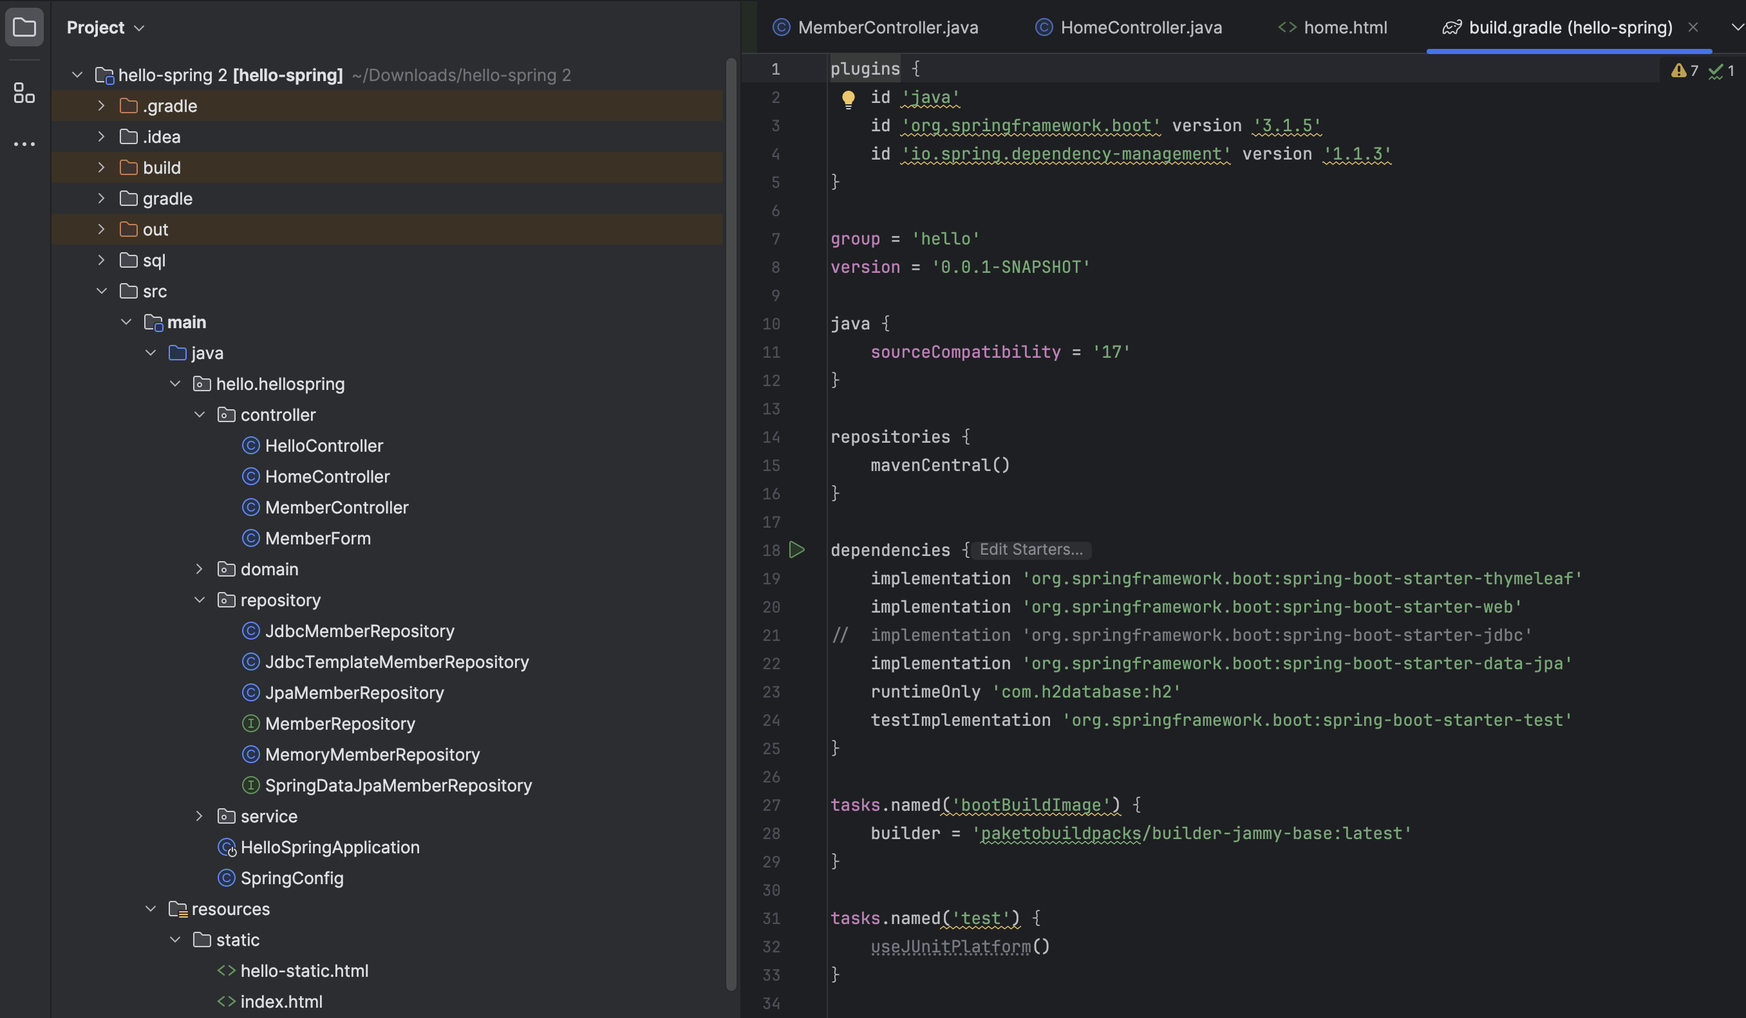Click the MemberForm class icon
This screenshot has width=1746, height=1018.
251,538
